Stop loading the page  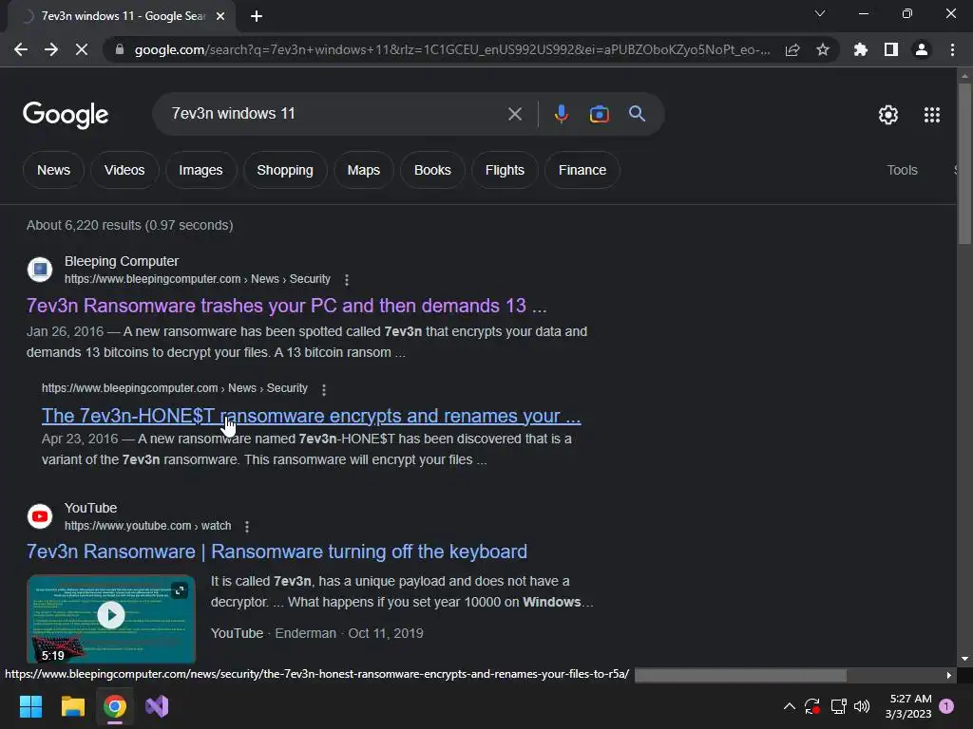click(82, 49)
